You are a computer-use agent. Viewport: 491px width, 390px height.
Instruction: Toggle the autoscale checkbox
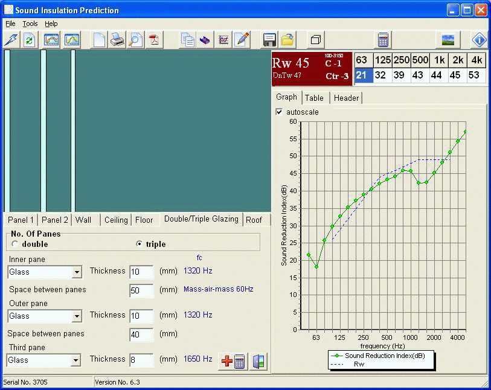278,112
